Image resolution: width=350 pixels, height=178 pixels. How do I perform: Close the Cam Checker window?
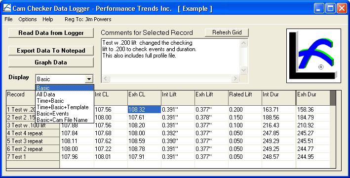coord(341,9)
